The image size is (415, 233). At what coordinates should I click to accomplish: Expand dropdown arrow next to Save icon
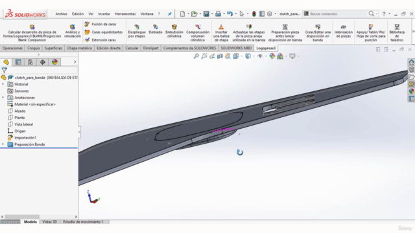click(x=212, y=14)
